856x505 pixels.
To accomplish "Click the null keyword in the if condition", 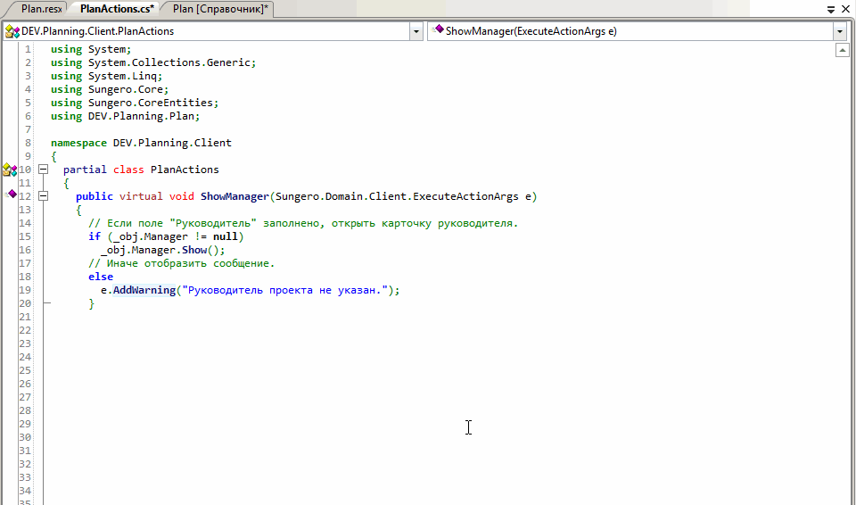I will [225, 236].
